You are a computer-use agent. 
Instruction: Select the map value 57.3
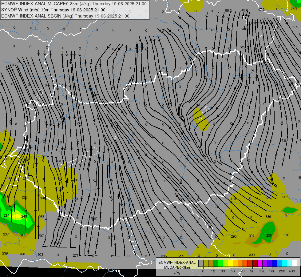pos(294,8)
